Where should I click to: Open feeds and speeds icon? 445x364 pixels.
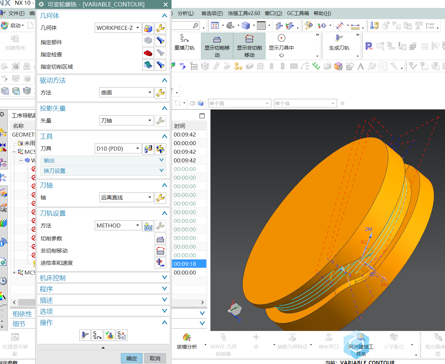pos(160,263)
